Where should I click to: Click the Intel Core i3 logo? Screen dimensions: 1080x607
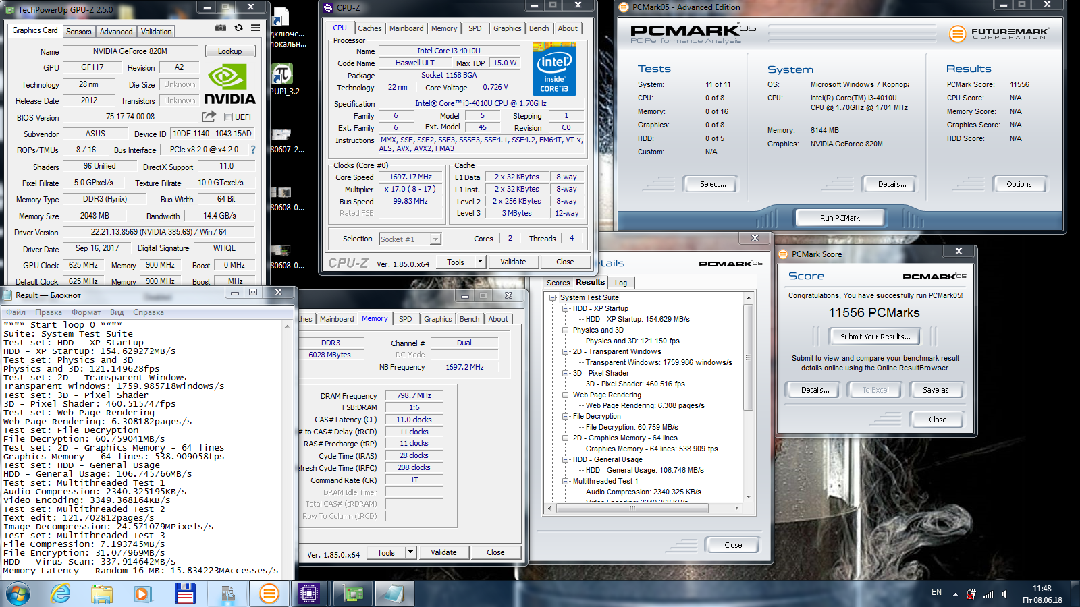[x=554, y=69]
